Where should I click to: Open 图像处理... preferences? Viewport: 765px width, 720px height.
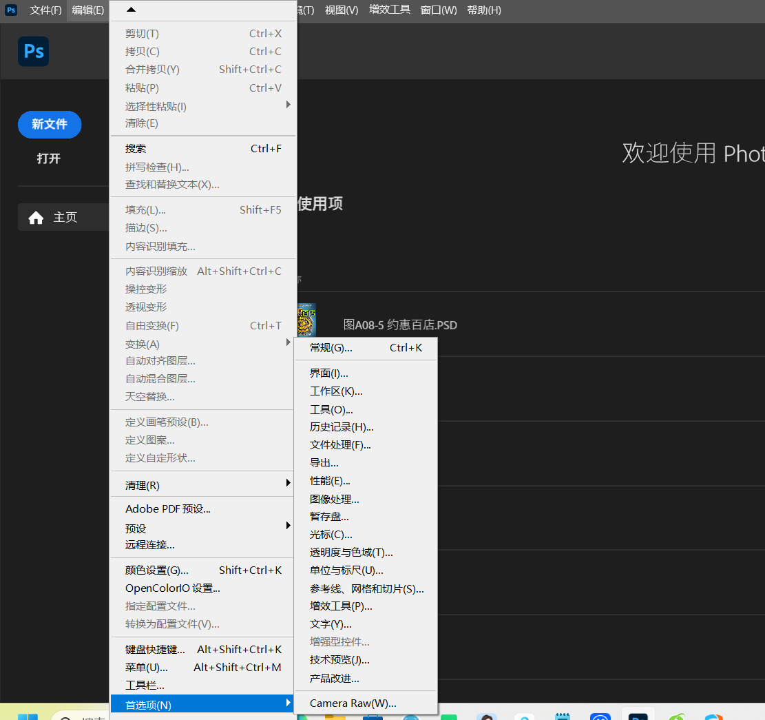pos(366,499)
